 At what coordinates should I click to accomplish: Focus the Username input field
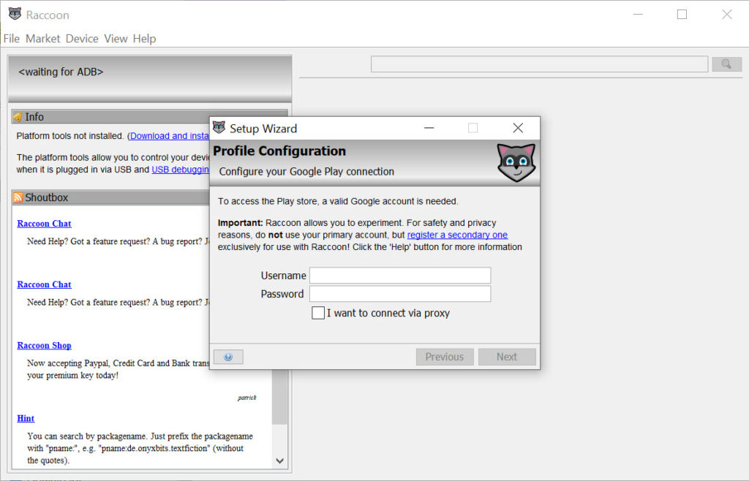click(x=399, y=276)
